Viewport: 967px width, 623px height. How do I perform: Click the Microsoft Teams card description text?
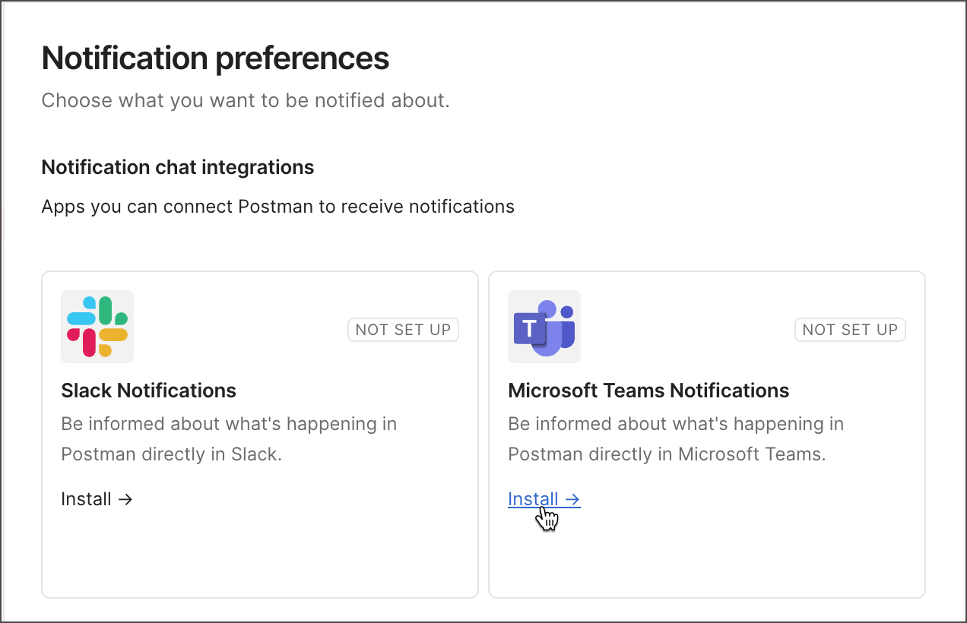(675, 424)
